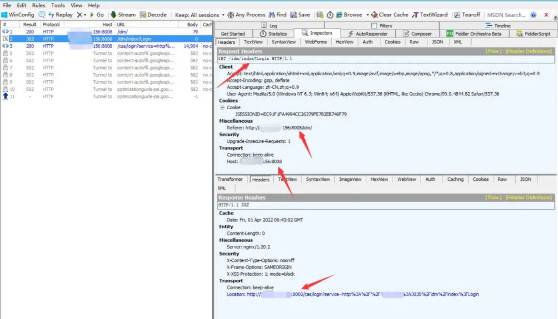
Task: Toggle Stream mode in the toolbar
Action: click(x=123, y=14)
